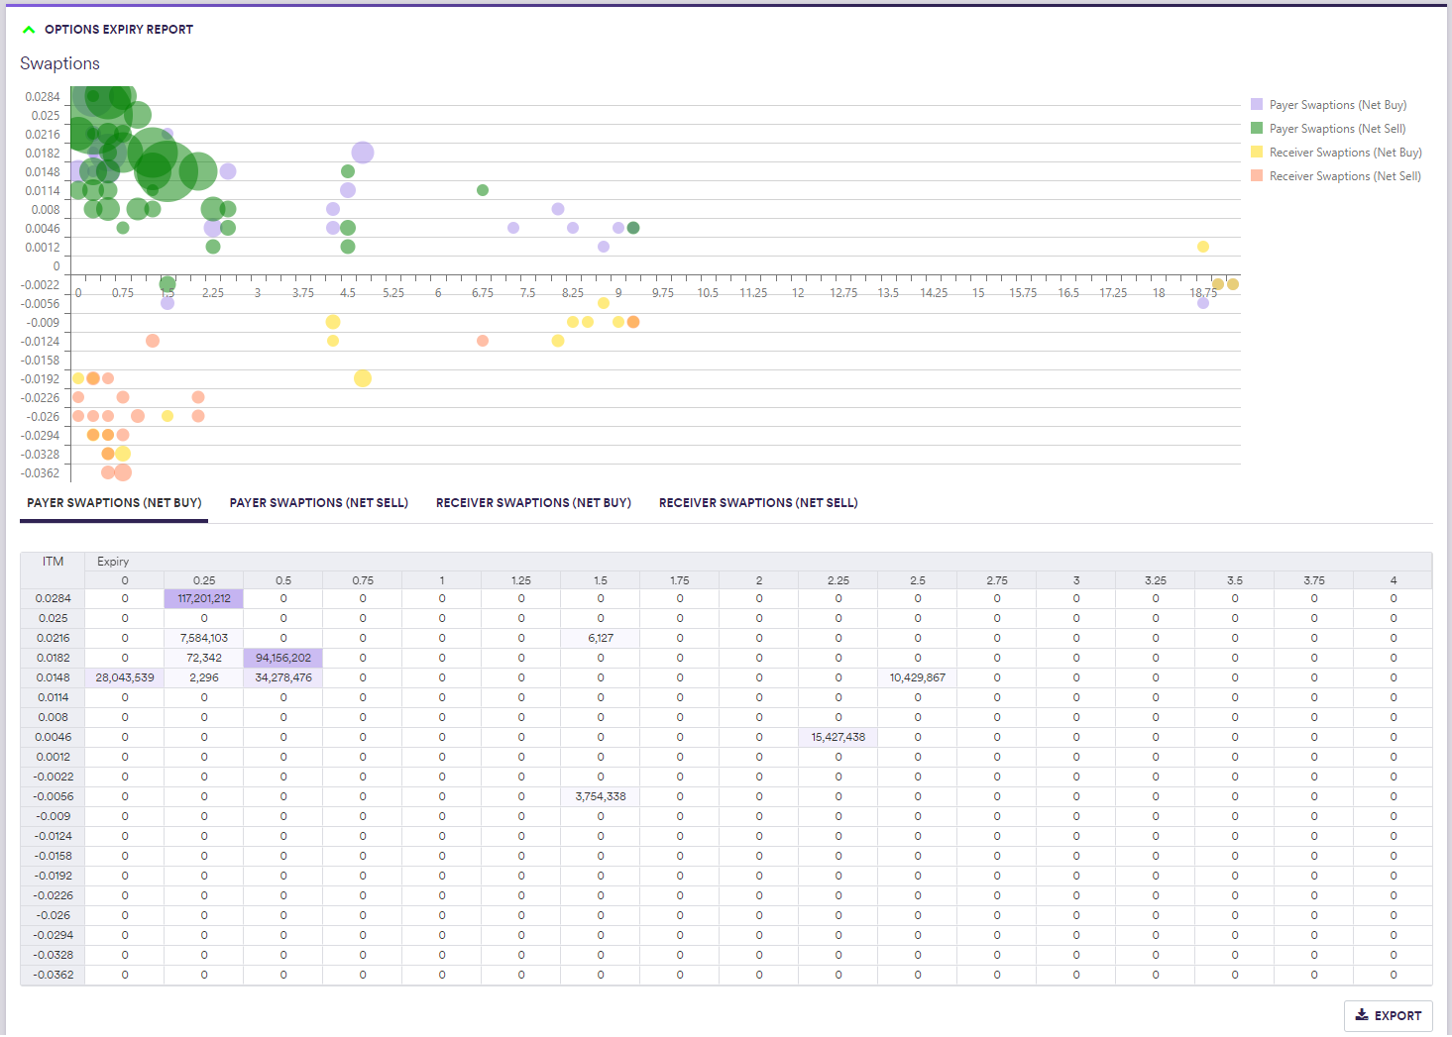Select Receiver Swaptions (Net Sell) tab
1452x1037 pixels.
pyautogui.click(x=758, y=503)
